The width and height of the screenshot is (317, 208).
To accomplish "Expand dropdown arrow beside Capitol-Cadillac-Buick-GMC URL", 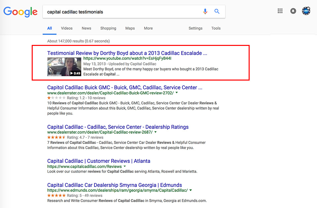I will (177, 92).
